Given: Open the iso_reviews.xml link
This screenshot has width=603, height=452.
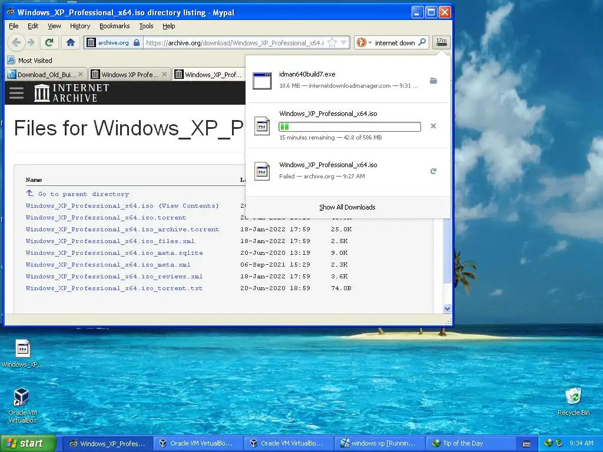Looking at the screenshot, I should point(114,277).
